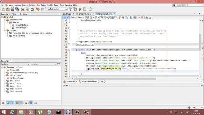Screen dimensions: 204x115
Task: Collapse the Source Packages node
Action: click(x=5, y=20)
